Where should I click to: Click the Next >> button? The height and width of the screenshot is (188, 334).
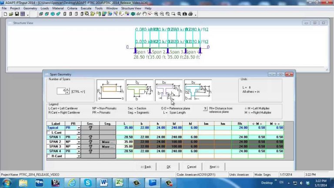[214, 167]
